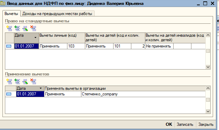Click the OK button
Viewport: 219px width, 130px height.
pos(169,124)
